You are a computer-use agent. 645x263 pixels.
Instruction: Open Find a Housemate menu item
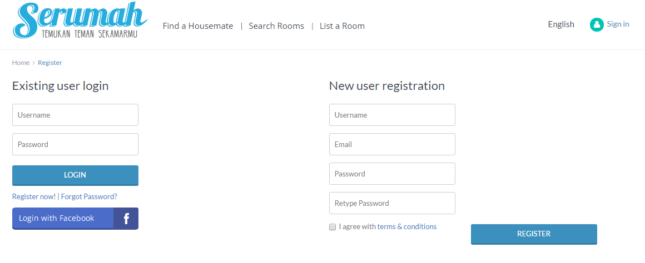[198, 26]
